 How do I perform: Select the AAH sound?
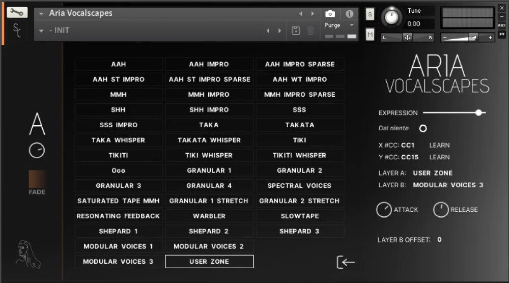[x=119, y=64]
